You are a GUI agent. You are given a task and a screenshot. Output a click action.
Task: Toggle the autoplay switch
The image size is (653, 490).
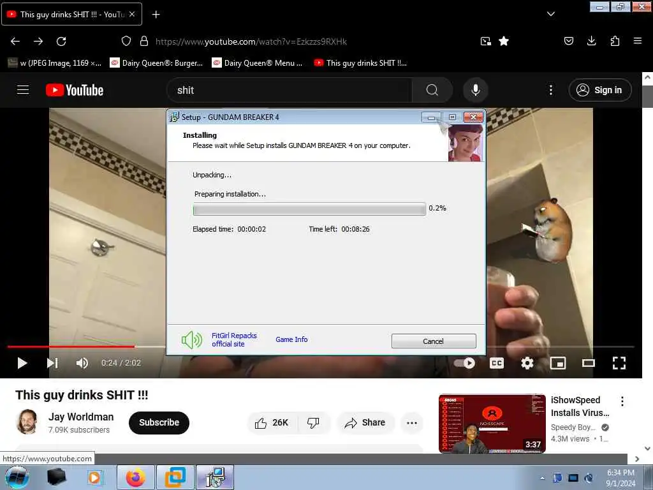tap(465, 363)
